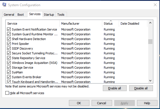
Task: Click the Cancel button
Action: 102,103
